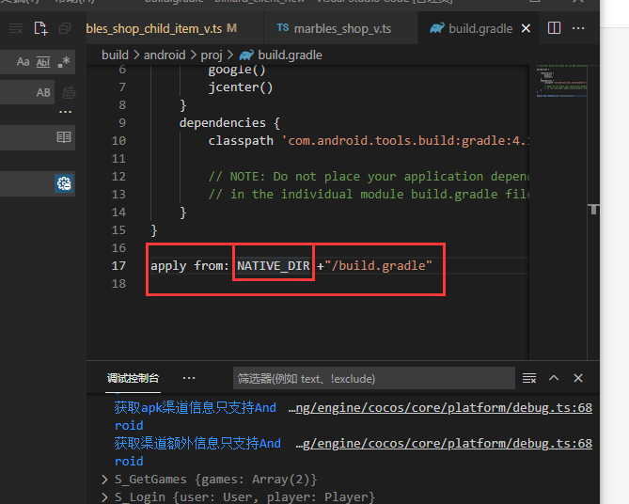Click the 'proj' breadcrumb segment

click(212, 55)
